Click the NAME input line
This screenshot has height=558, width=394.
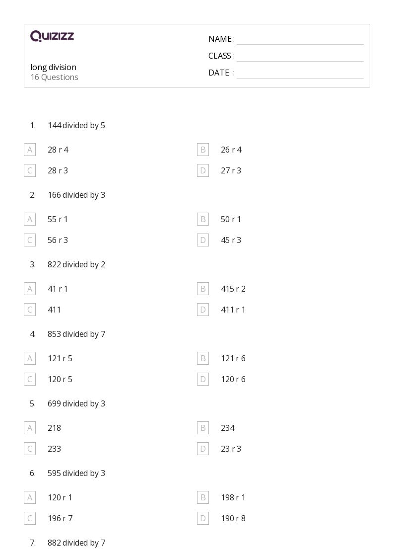pyautogui.click(x=300, y=39)
